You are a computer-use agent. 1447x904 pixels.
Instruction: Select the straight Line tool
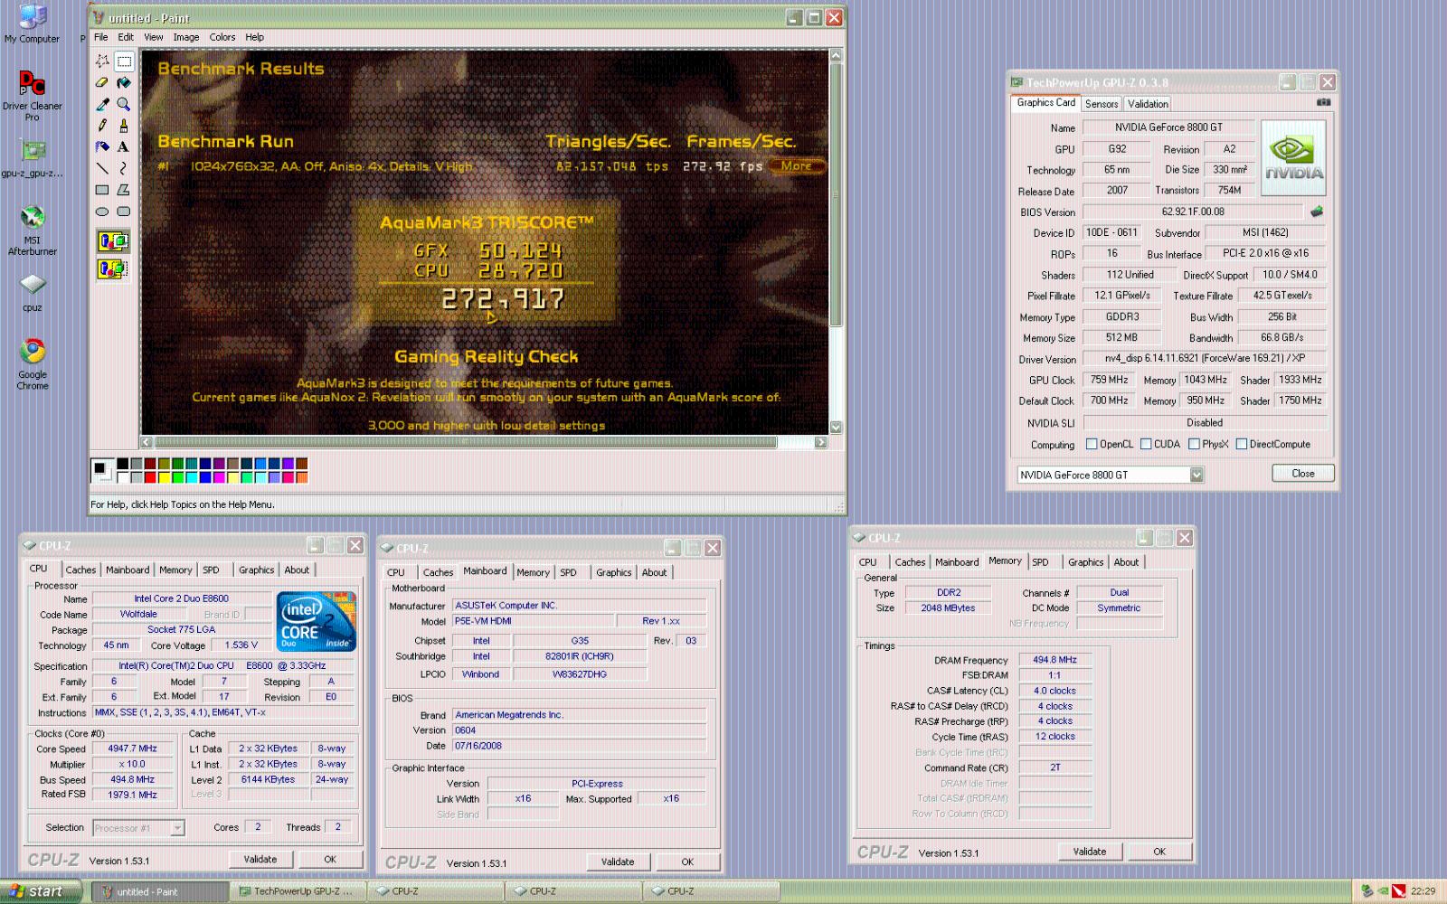click(x=102, y=168)
